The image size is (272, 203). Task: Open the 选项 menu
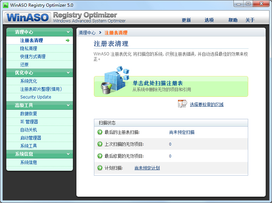209,20
